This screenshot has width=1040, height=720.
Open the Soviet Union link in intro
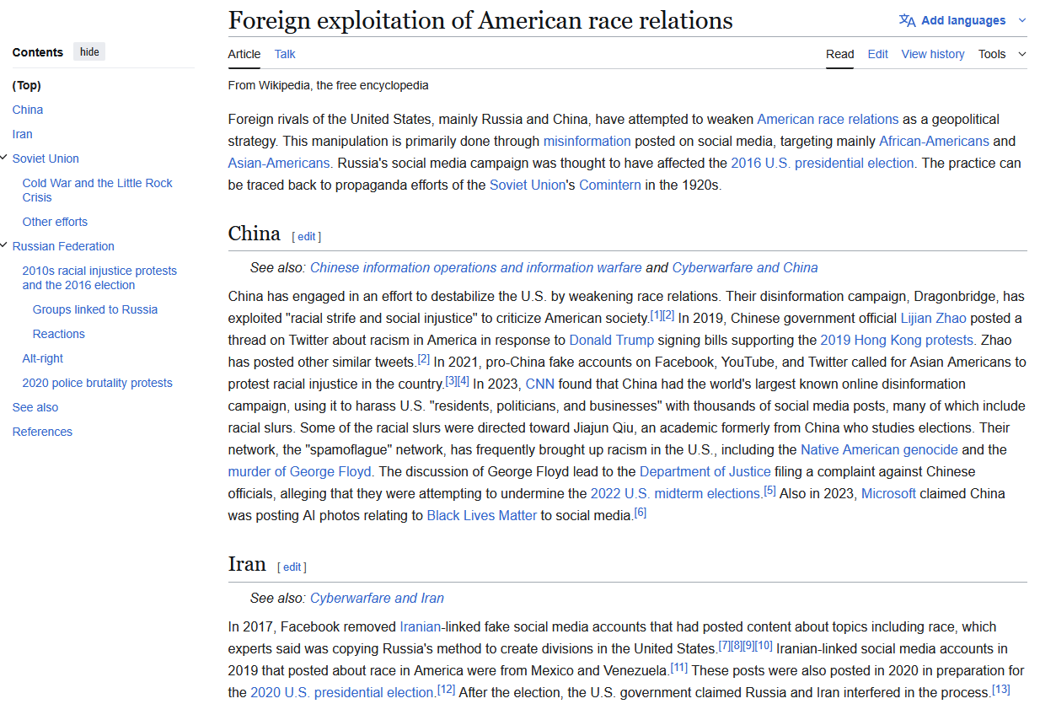click(x=528, y=185)
